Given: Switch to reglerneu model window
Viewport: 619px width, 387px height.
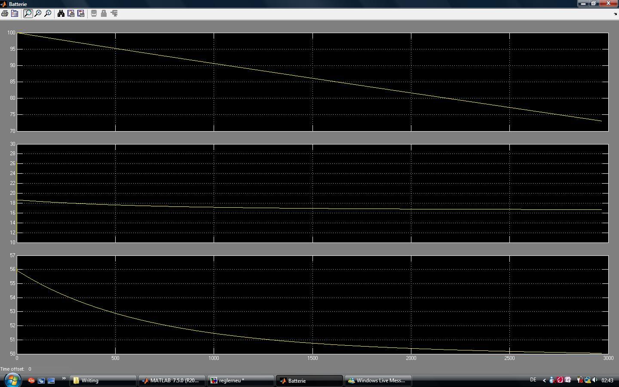Looking at the screenshot, I should tap(240, 381).
